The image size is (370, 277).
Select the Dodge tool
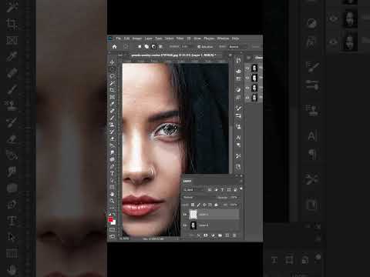click(x=113, y=159)
